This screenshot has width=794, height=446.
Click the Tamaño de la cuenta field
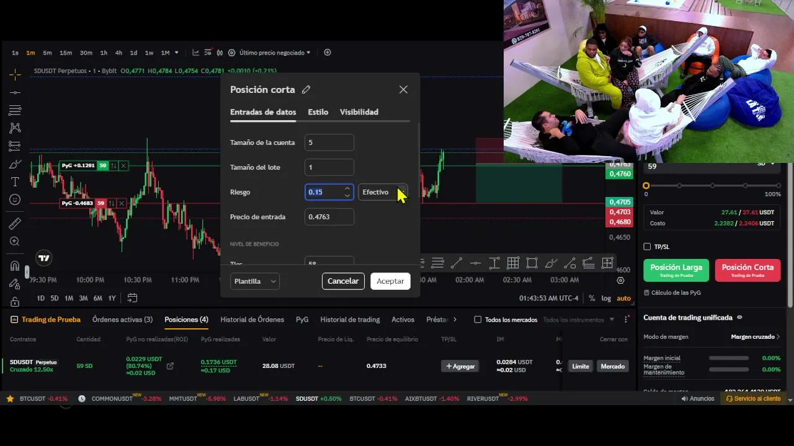click(329, 142)
